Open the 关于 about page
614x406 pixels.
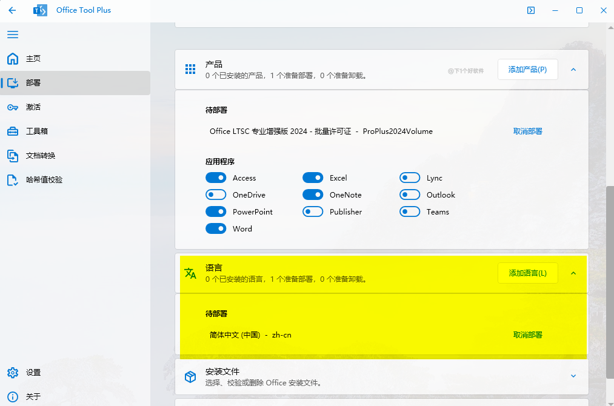click(x=33, y=397)
